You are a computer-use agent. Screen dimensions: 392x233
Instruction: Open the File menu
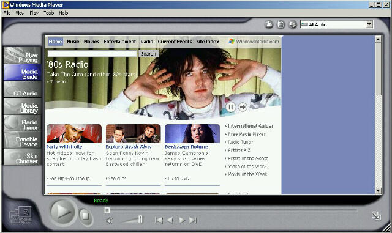pyautogui.click(x=7, y=13)
